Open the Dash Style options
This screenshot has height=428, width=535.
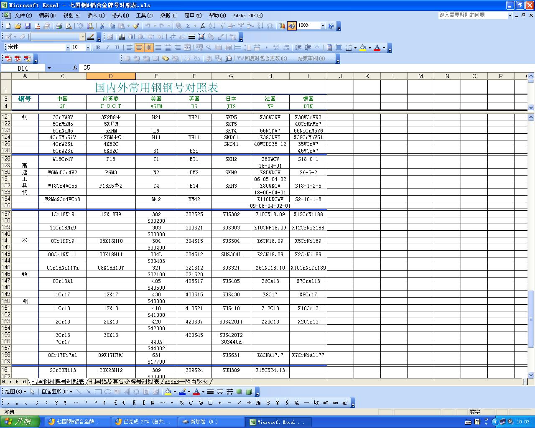220,392
